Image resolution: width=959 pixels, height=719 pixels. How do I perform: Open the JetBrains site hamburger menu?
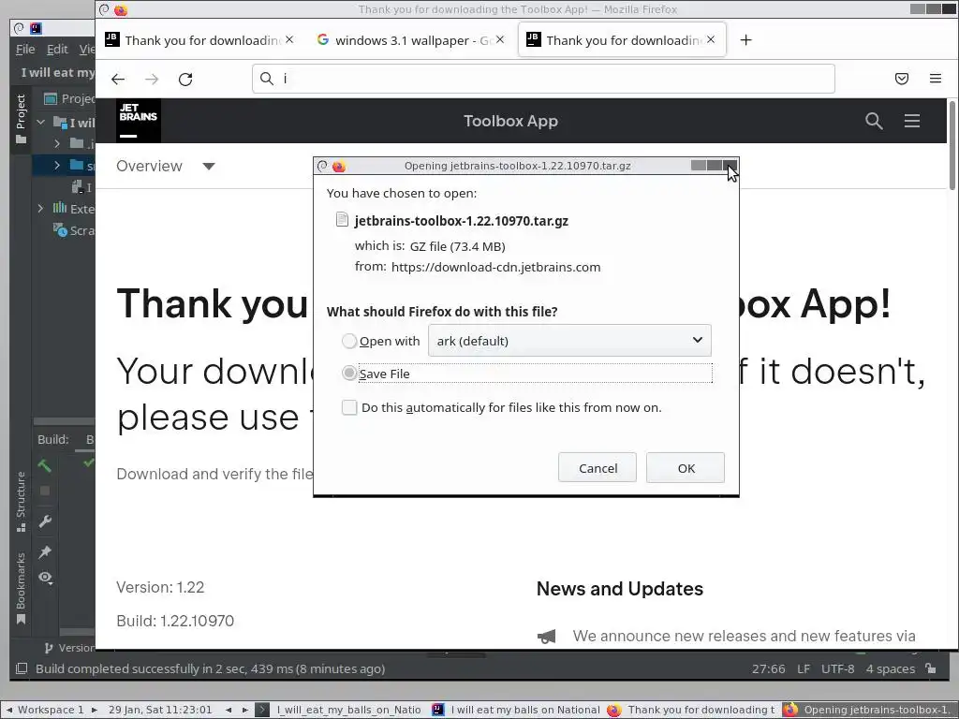pyautogui.click(x=912, y=121)
